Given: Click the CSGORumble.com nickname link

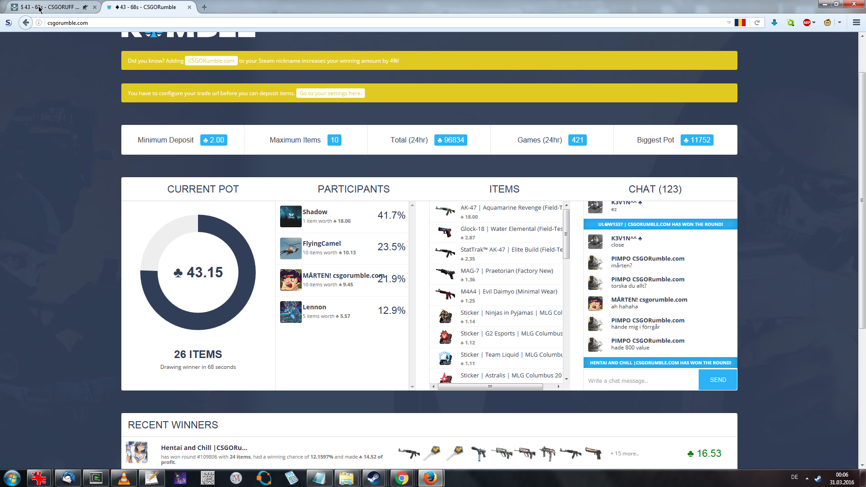Looking at the screenshot, I should (211, 61).
